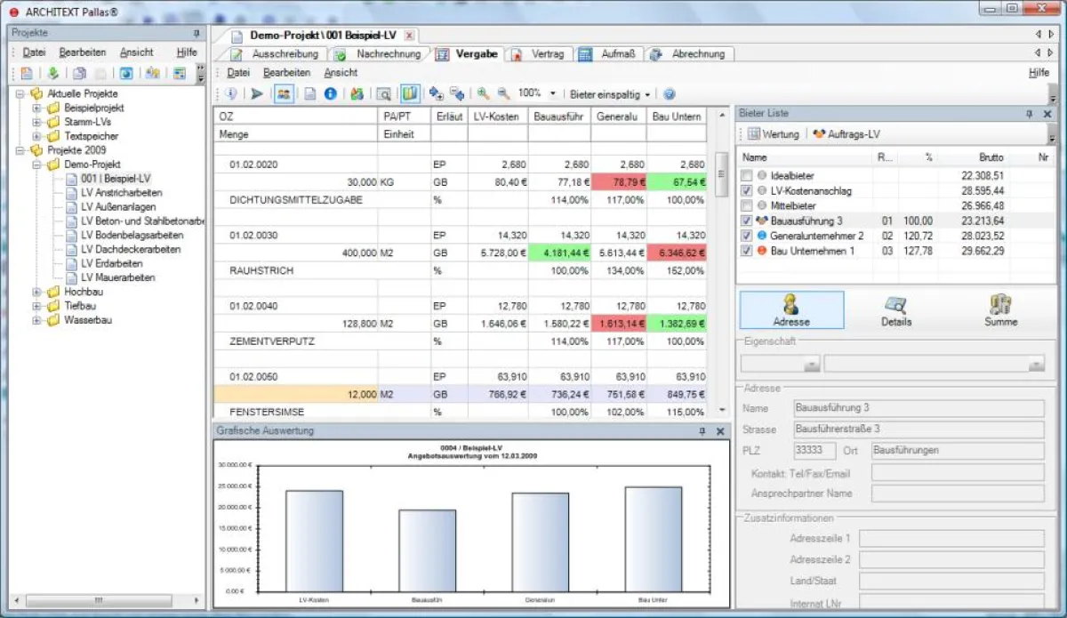1067x618 pixels.
Task: Click the Wertung icon in Bieter Liste
Action: click(x=754, y=134)
